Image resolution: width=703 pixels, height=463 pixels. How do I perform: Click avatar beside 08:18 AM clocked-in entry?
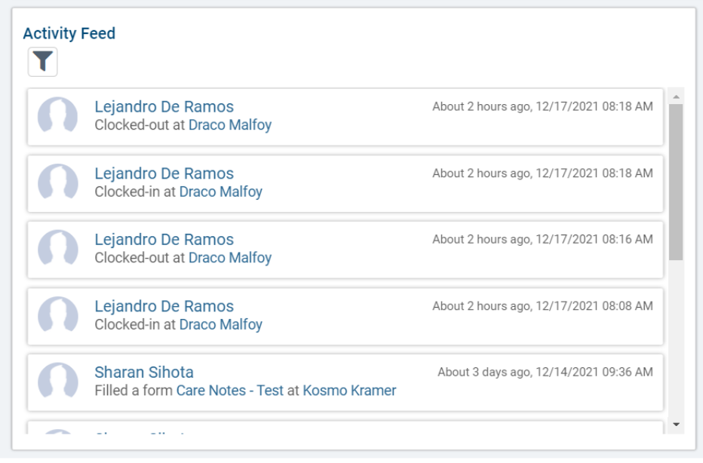pyautogui.click(x=58, y=182)
